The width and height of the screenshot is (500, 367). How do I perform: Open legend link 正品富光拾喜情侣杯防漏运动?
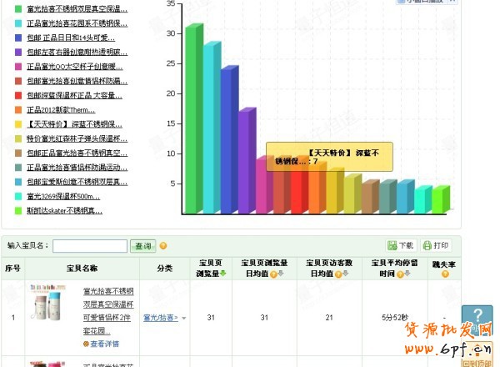(x=77, y=167)
